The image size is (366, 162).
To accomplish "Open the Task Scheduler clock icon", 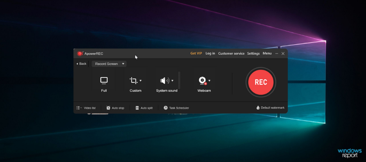I will [x=166, y=108].
